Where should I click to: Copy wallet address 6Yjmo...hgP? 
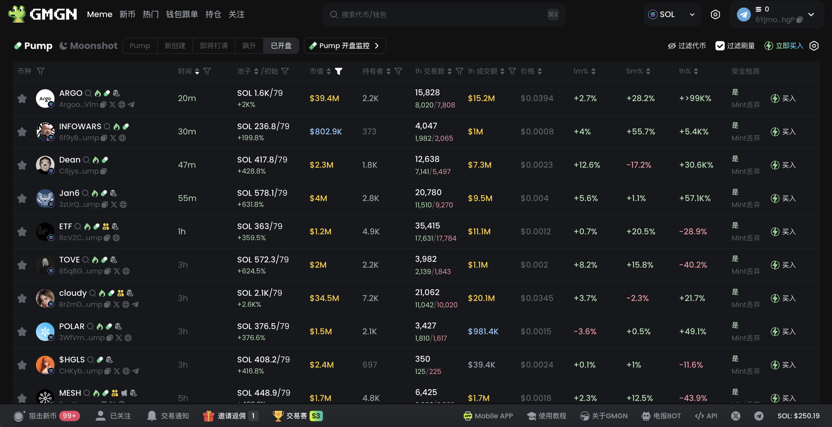click(x=799, y=20)
